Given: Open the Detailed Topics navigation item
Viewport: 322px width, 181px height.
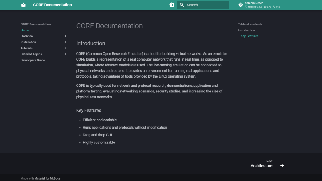Looking at the screenshot, I should (x=31, y=54).
